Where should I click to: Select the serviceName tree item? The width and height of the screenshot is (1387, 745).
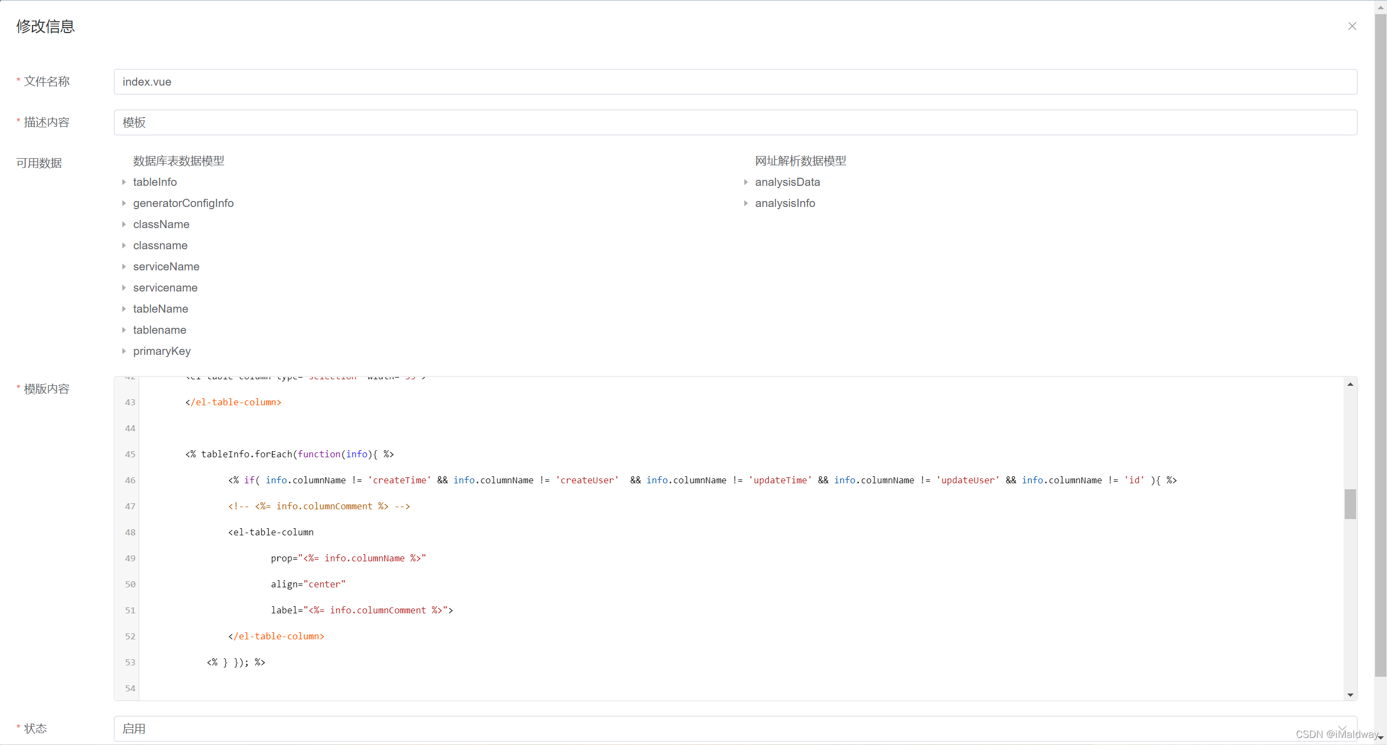166,267
